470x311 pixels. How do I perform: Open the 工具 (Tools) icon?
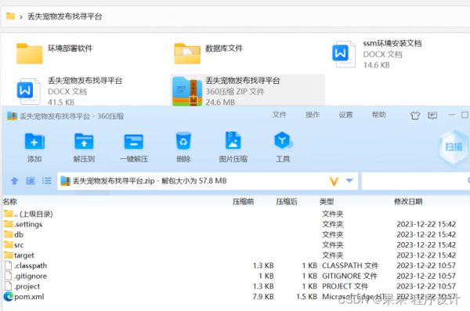click(283, 140)
